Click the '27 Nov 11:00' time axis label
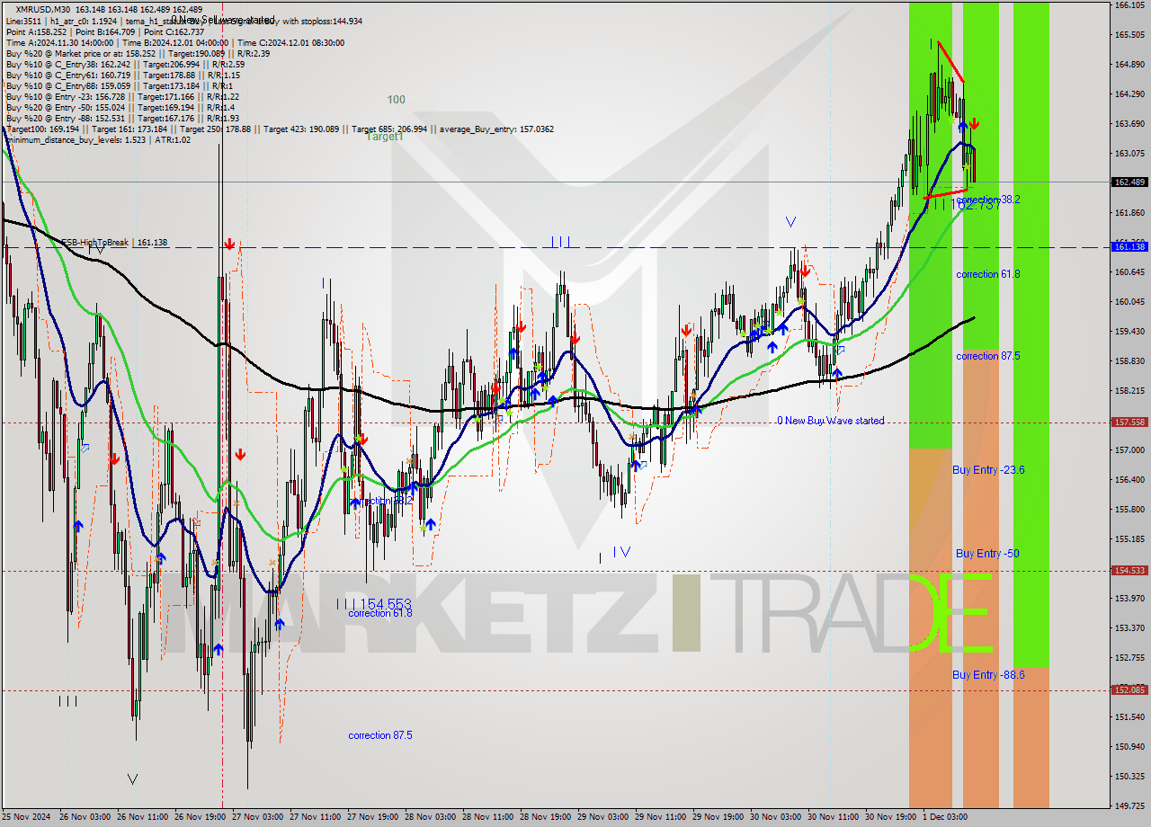Screen dimensions: 1151x827 (x=316, y=817)
